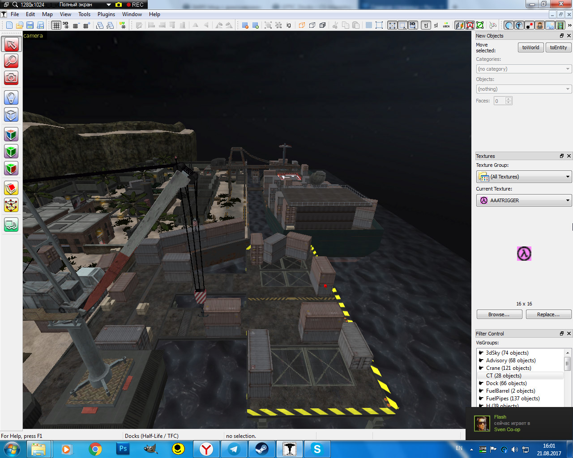This screenshot has width=573, height=458.
Task: Open the Tools menu
Action: point(84,14)
